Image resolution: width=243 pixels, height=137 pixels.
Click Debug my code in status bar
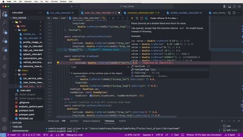pyautogui.click(x=74, y=135)
